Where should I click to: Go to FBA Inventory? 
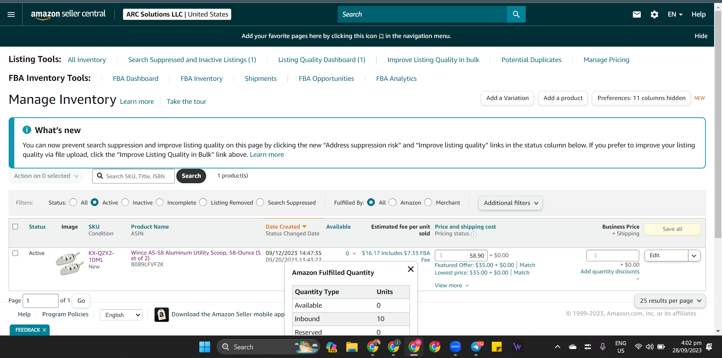click(202, 79)
